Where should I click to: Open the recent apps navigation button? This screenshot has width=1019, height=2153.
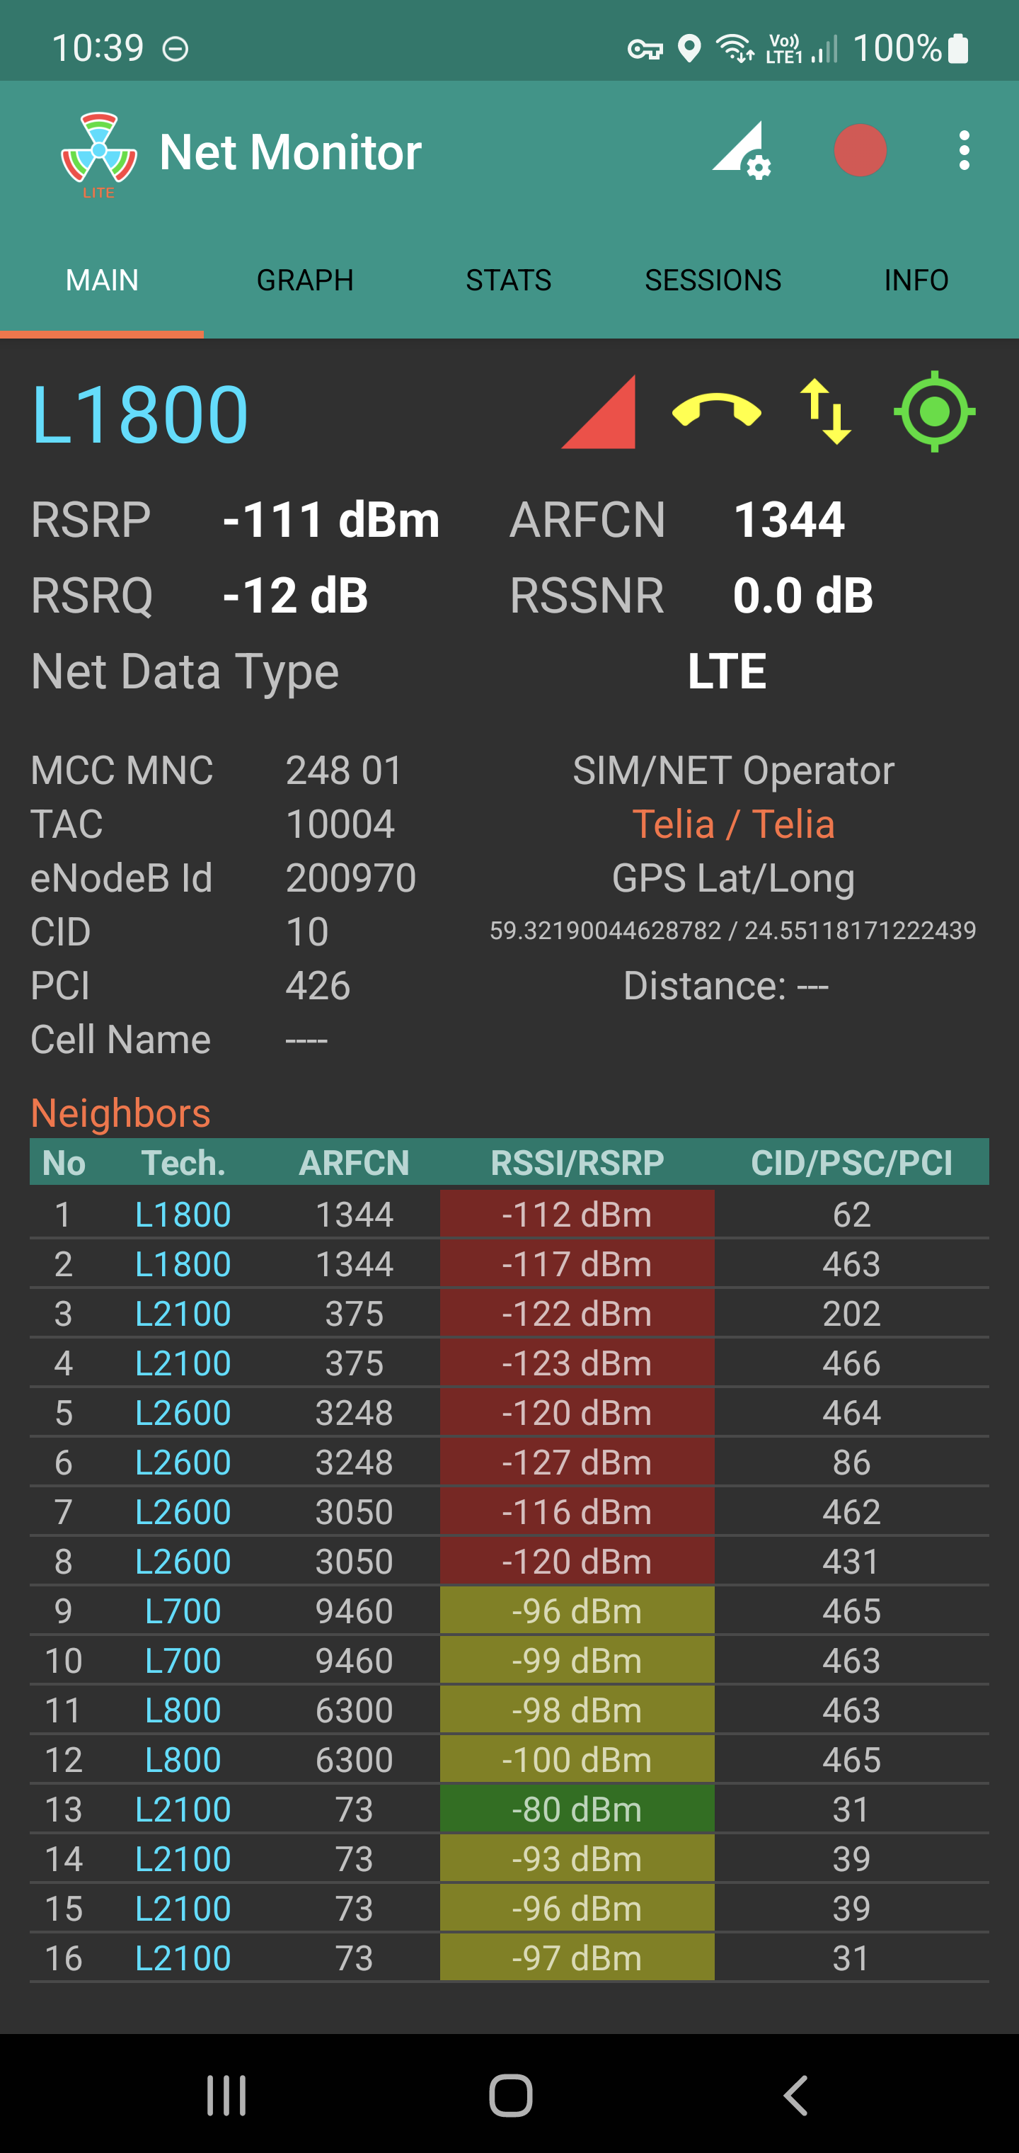[x=226, y=2096]
